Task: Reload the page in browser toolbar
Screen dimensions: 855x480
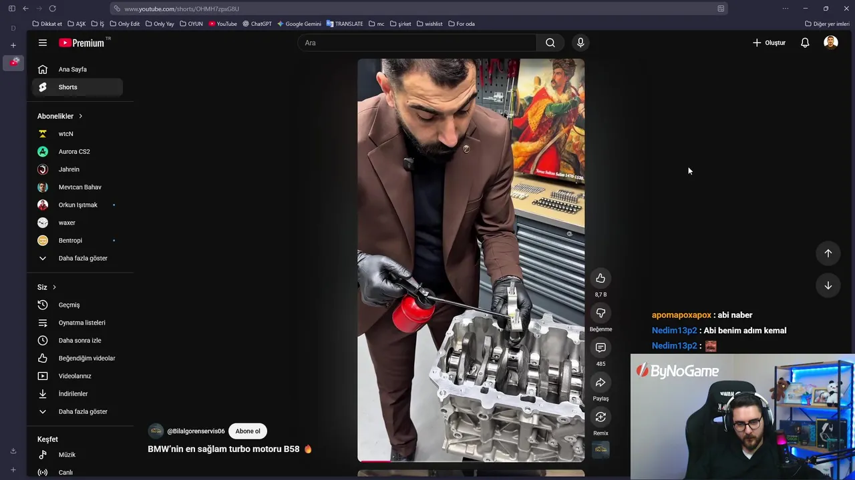Action: 52,9
